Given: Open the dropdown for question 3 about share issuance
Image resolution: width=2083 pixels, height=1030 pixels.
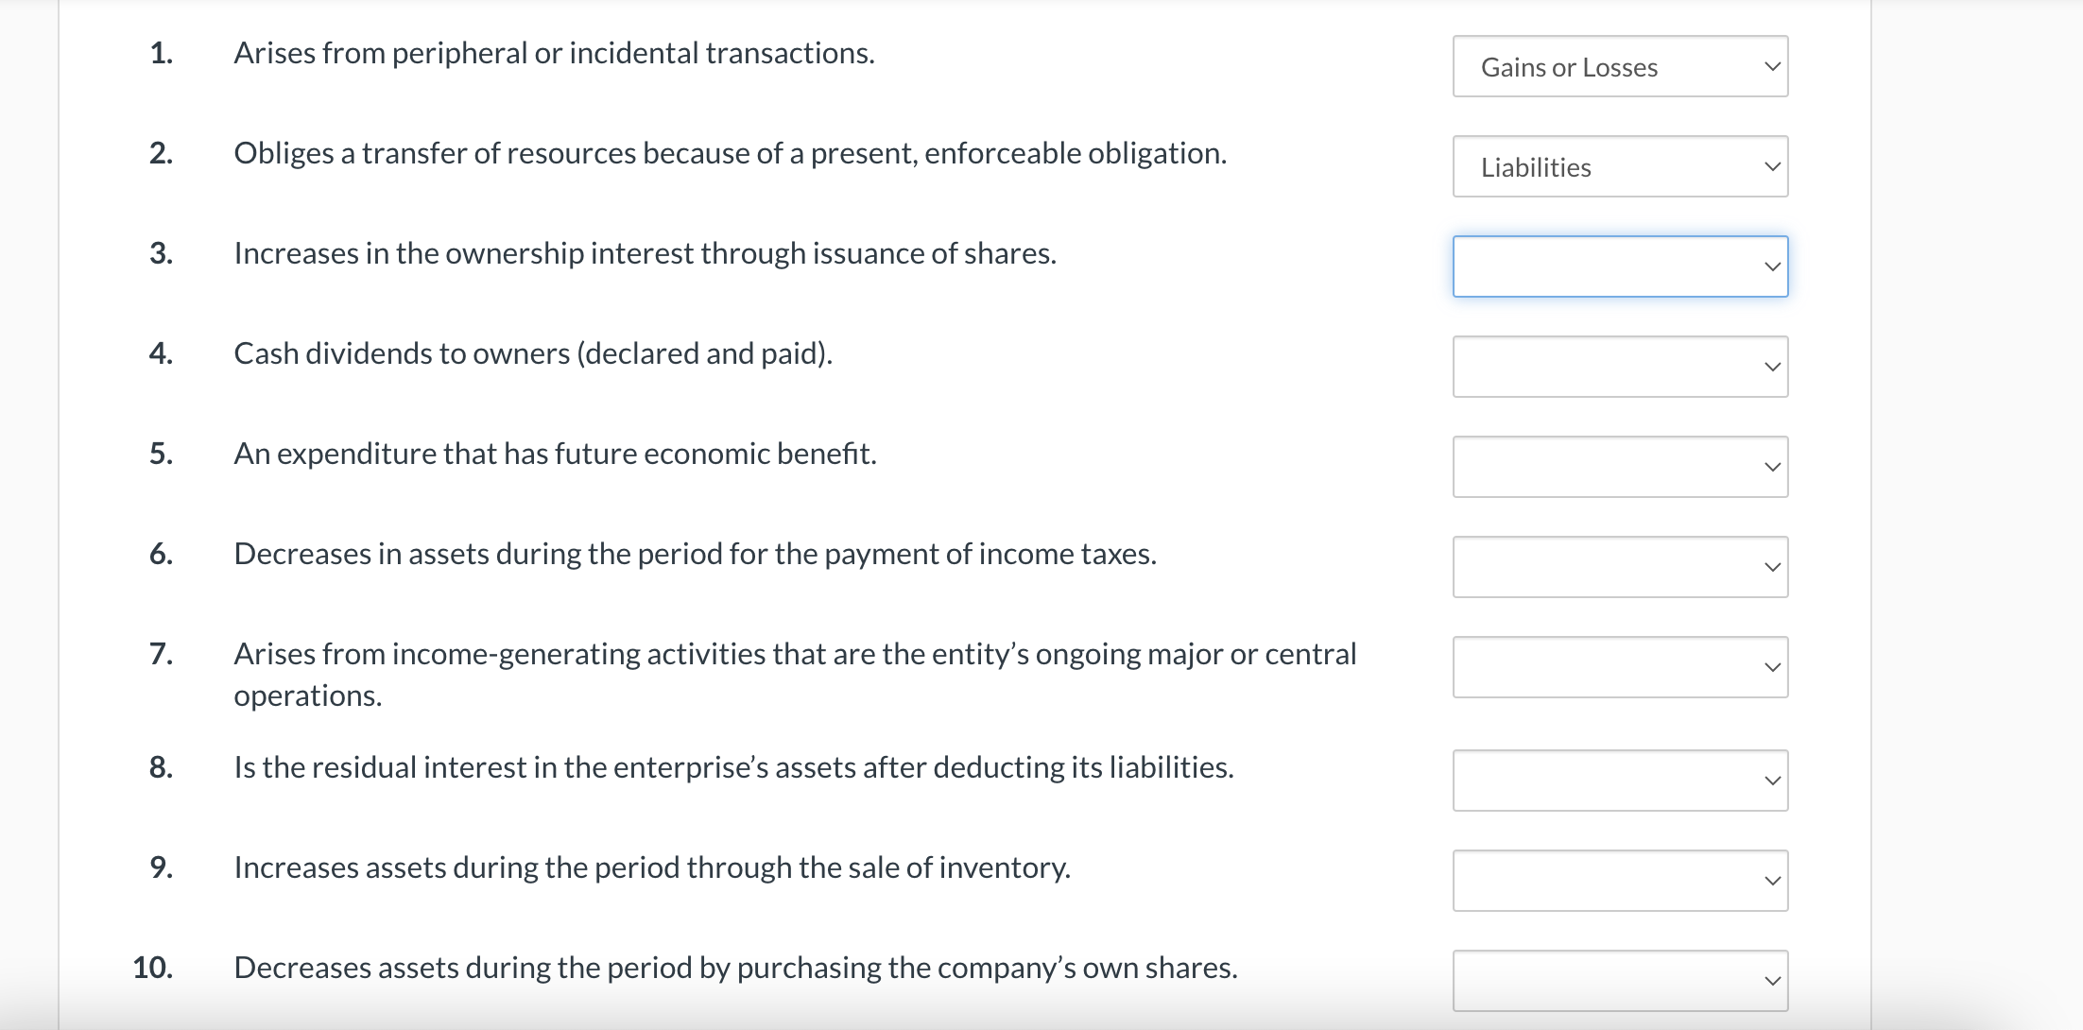Looking at the screenshot, I should 1618,266.
